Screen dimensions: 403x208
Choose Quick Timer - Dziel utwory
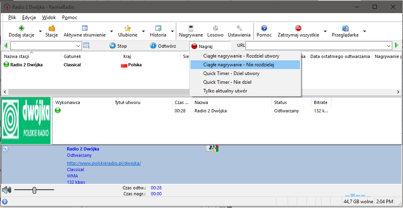point(245,73)
